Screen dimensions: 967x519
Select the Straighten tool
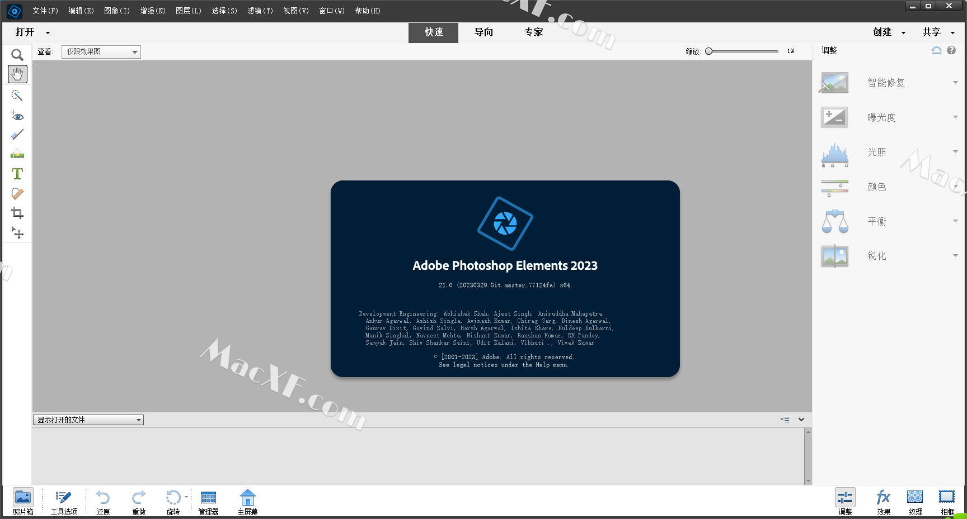[x=17, y=154]
